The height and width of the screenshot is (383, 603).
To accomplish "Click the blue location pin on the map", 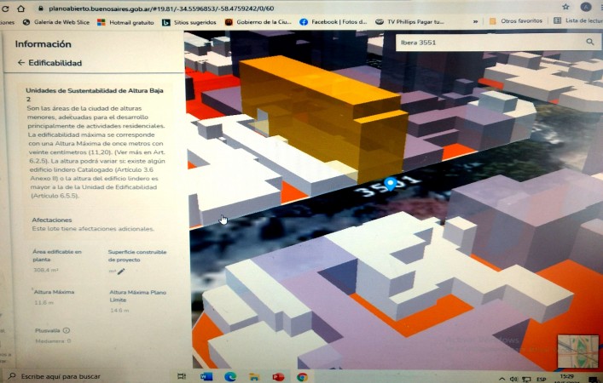I will (391, 183).
